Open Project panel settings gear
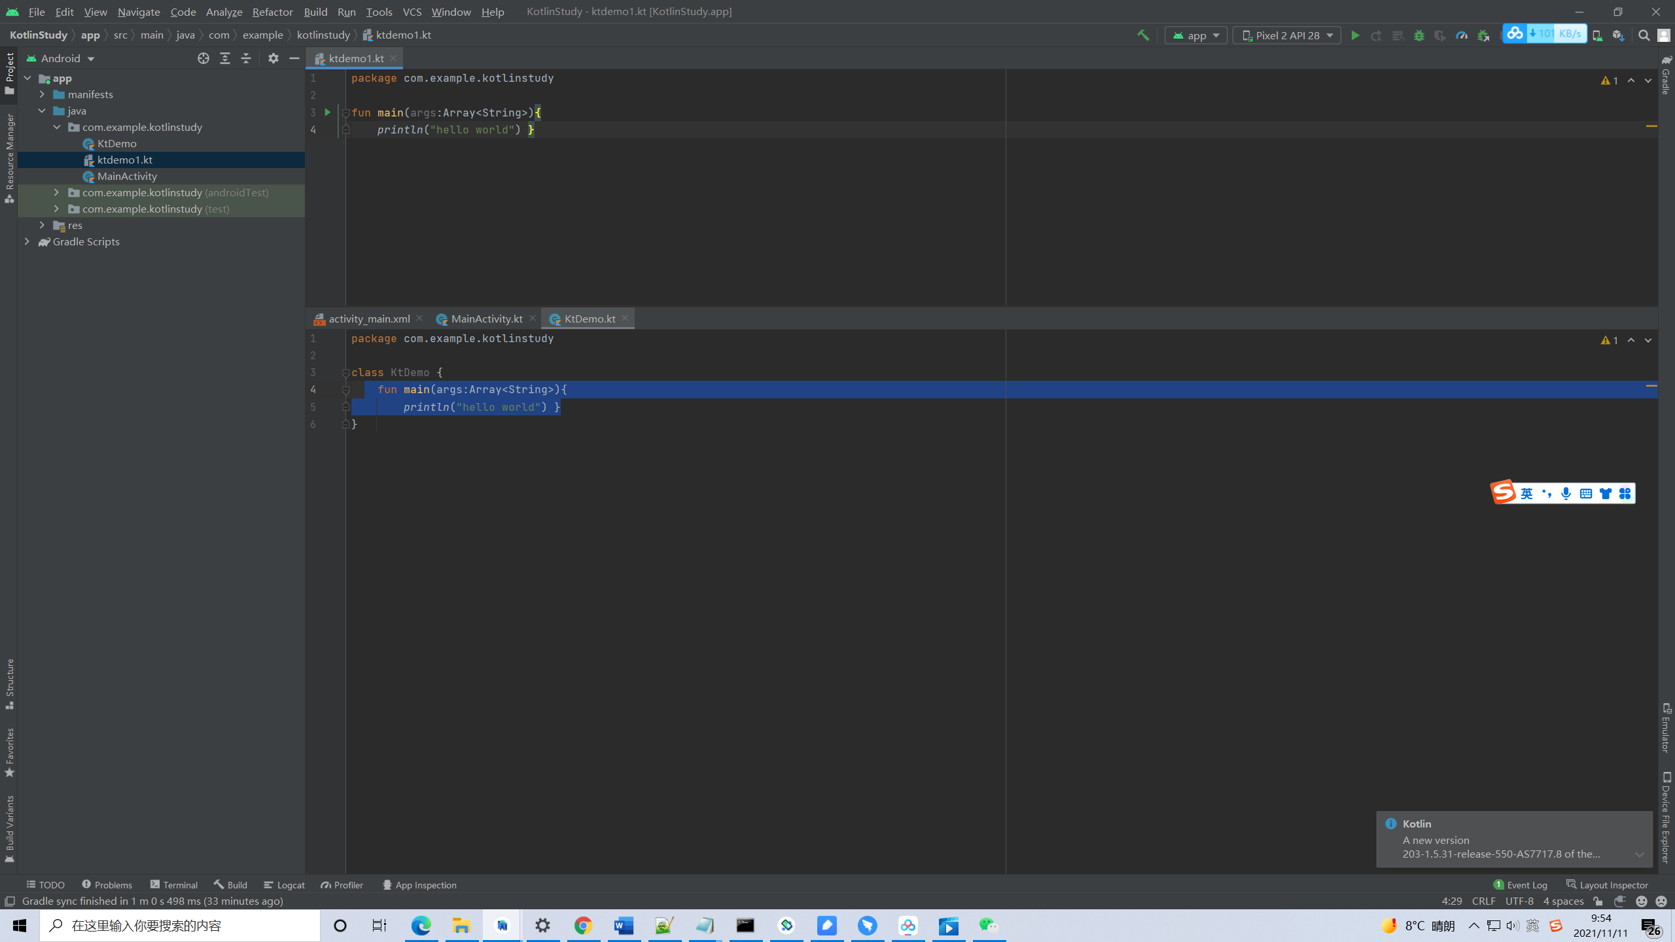This screenshot has width=1675, height=942. pos(273,58)
